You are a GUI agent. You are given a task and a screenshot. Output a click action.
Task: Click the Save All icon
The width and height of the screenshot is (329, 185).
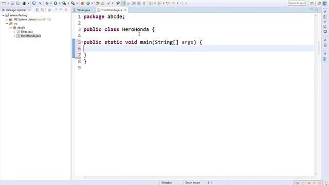click(17, 3)
